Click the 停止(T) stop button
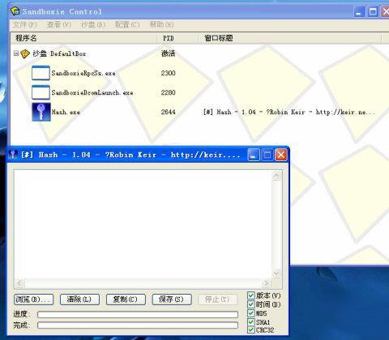This screenshot has height=340, width=389. pos(218,300)
